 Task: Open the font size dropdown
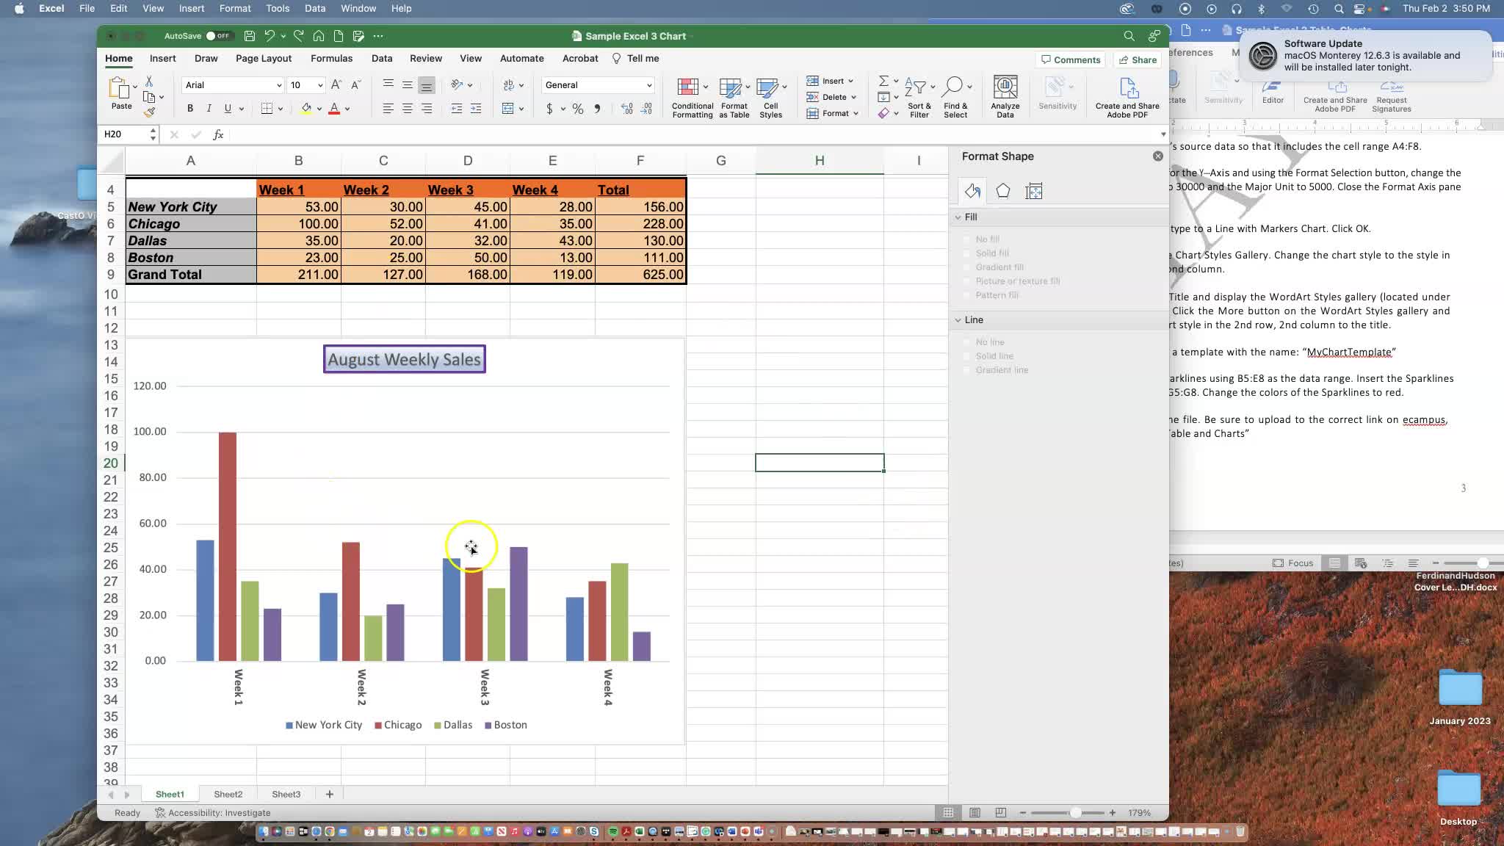click(x=320, y=85)
